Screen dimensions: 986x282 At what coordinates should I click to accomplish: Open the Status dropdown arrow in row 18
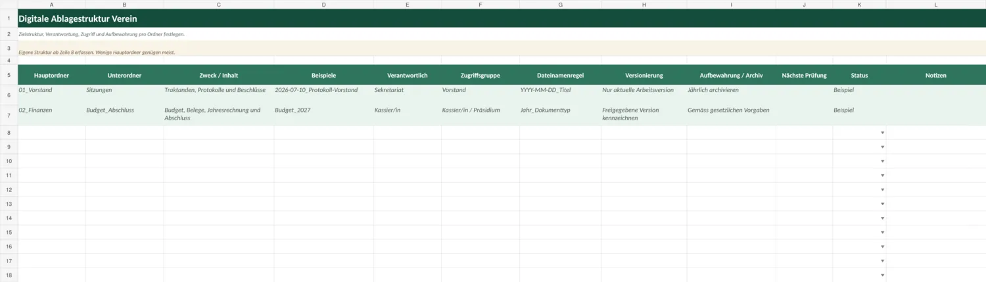pyautogui.click(x=882, y=275)
